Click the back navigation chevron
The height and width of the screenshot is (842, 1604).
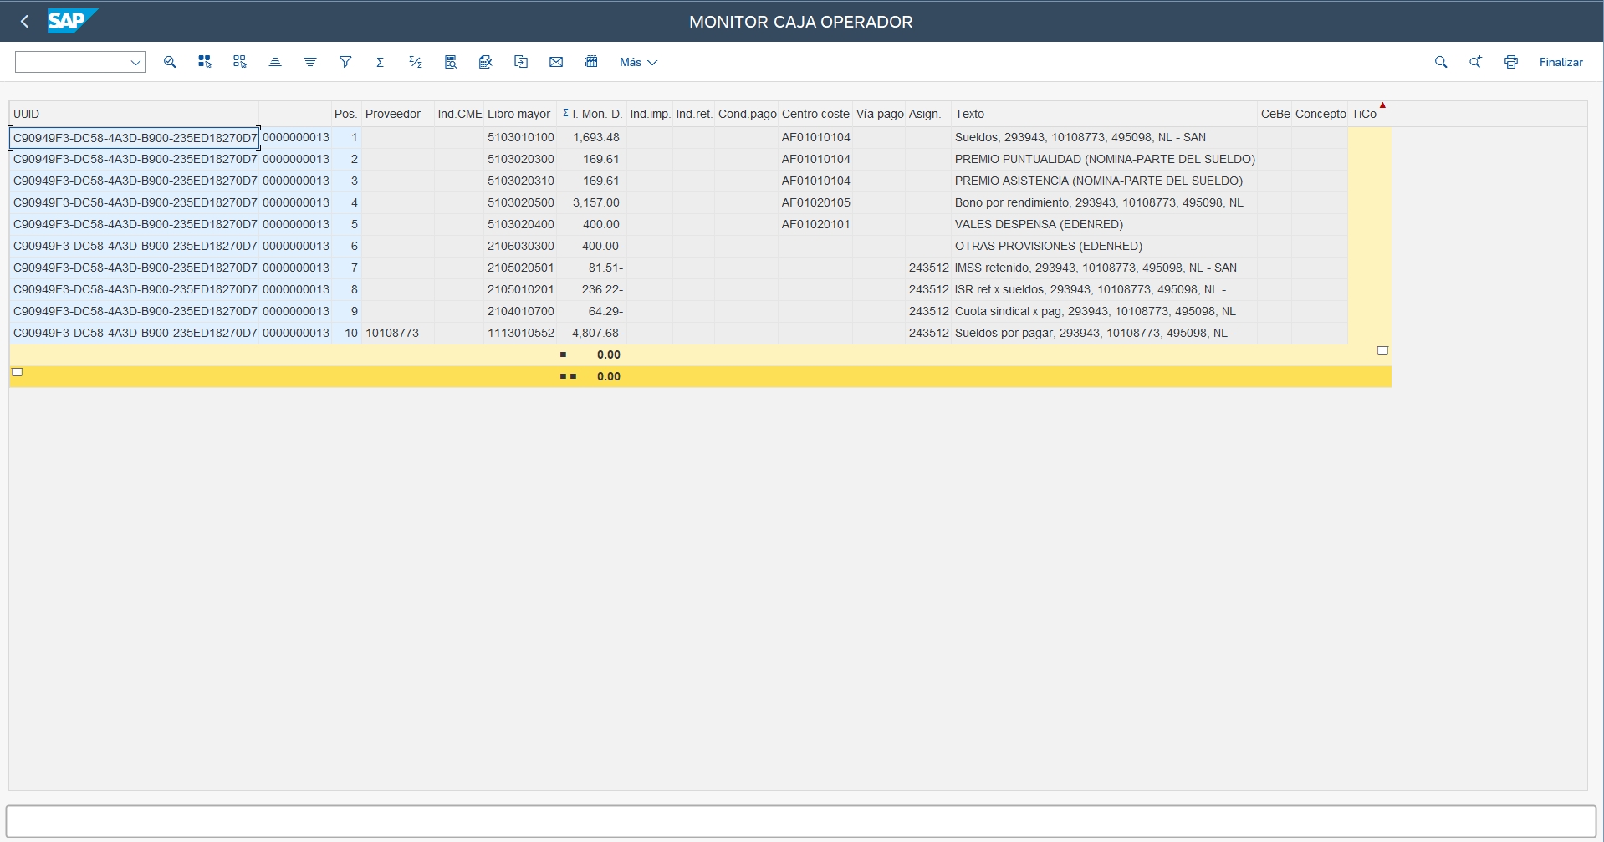24,21
